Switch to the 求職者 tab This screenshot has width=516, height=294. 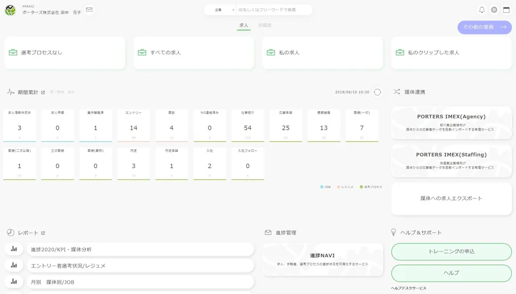point(265,25)
